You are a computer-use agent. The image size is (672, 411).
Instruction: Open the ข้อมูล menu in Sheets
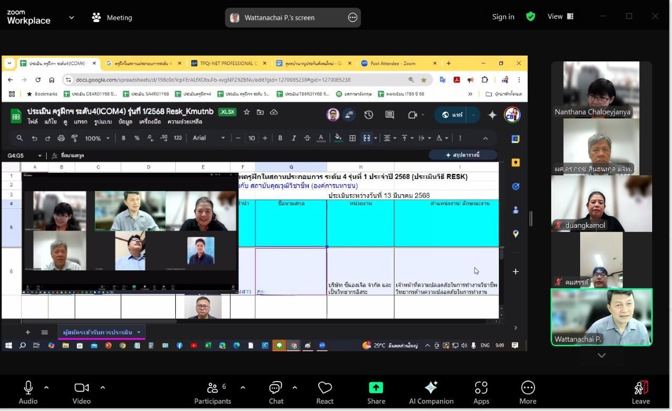point(125,122)
